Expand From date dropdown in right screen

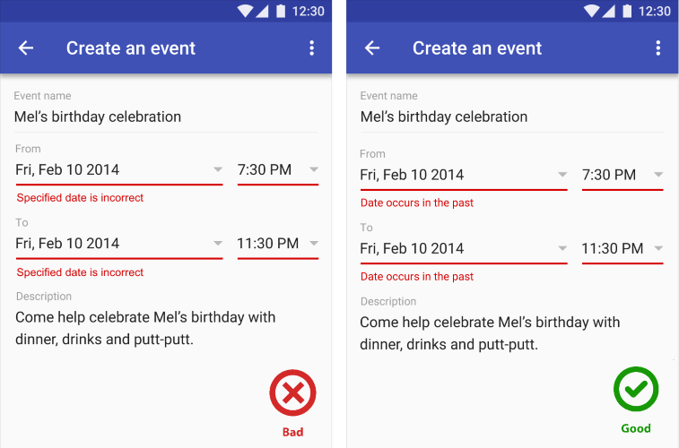tap(562, 175)
